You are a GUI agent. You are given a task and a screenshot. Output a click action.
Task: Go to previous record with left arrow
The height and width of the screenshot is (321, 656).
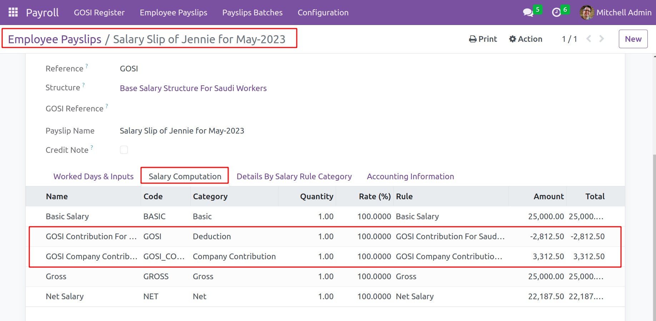[x=589, y=39]
